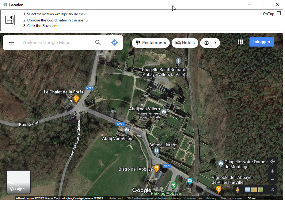Zoom out with the minus button

click(272, 180)
